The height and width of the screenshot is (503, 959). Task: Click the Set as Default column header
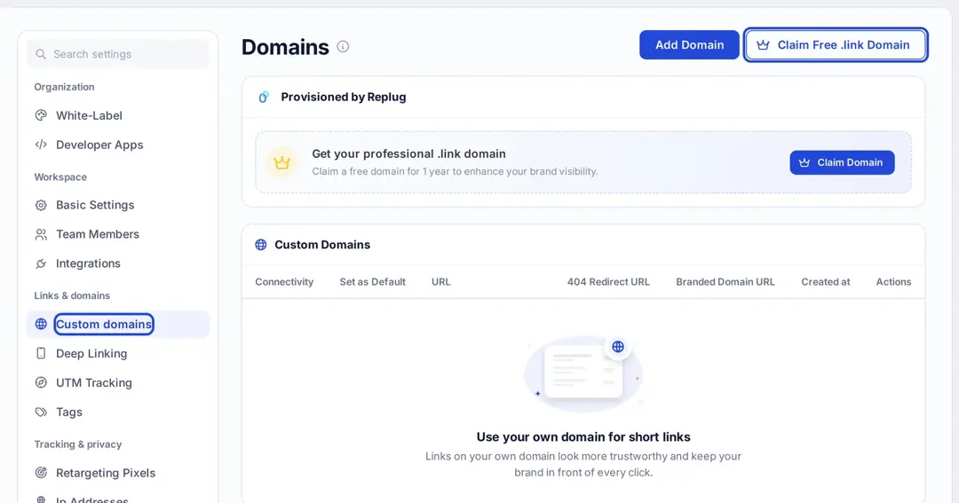[x=372, y=282]
